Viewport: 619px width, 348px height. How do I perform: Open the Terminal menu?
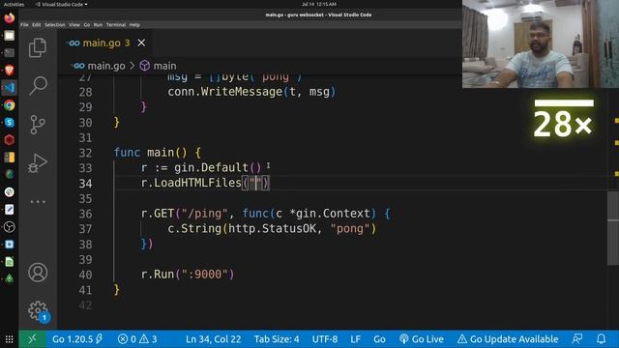tap(116, 25)
